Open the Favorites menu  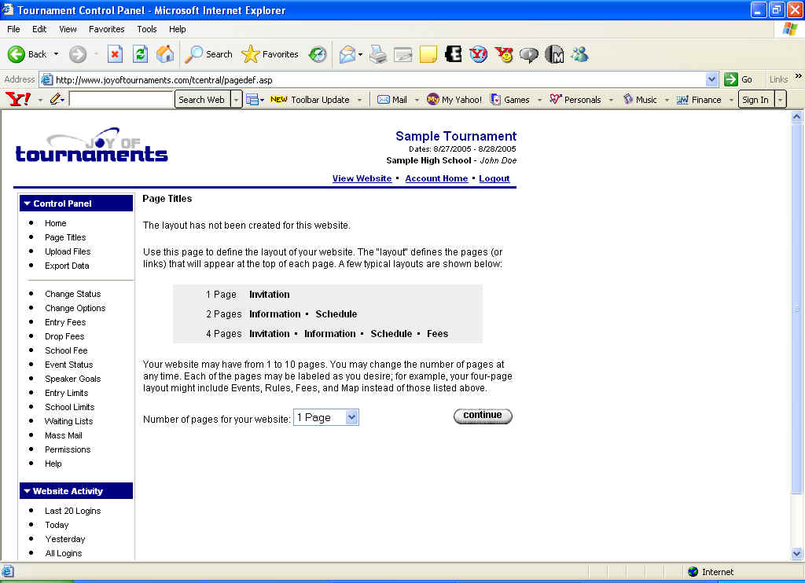(x=106, y=29)
